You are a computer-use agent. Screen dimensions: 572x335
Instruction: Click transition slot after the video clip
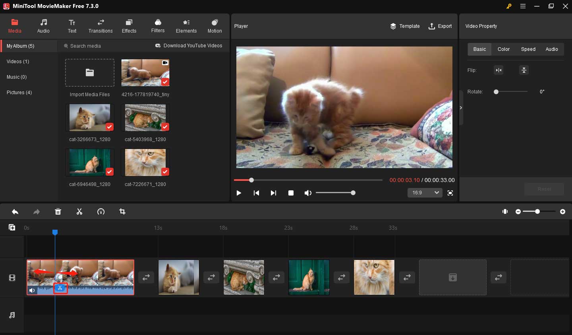pyautogui.click(x=146, y=277)
